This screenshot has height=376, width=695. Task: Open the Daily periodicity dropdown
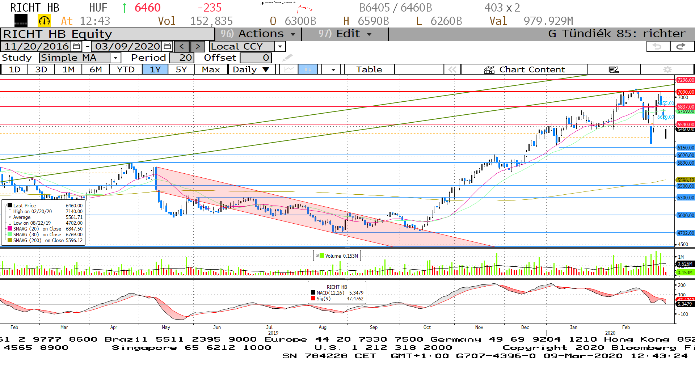251,69
